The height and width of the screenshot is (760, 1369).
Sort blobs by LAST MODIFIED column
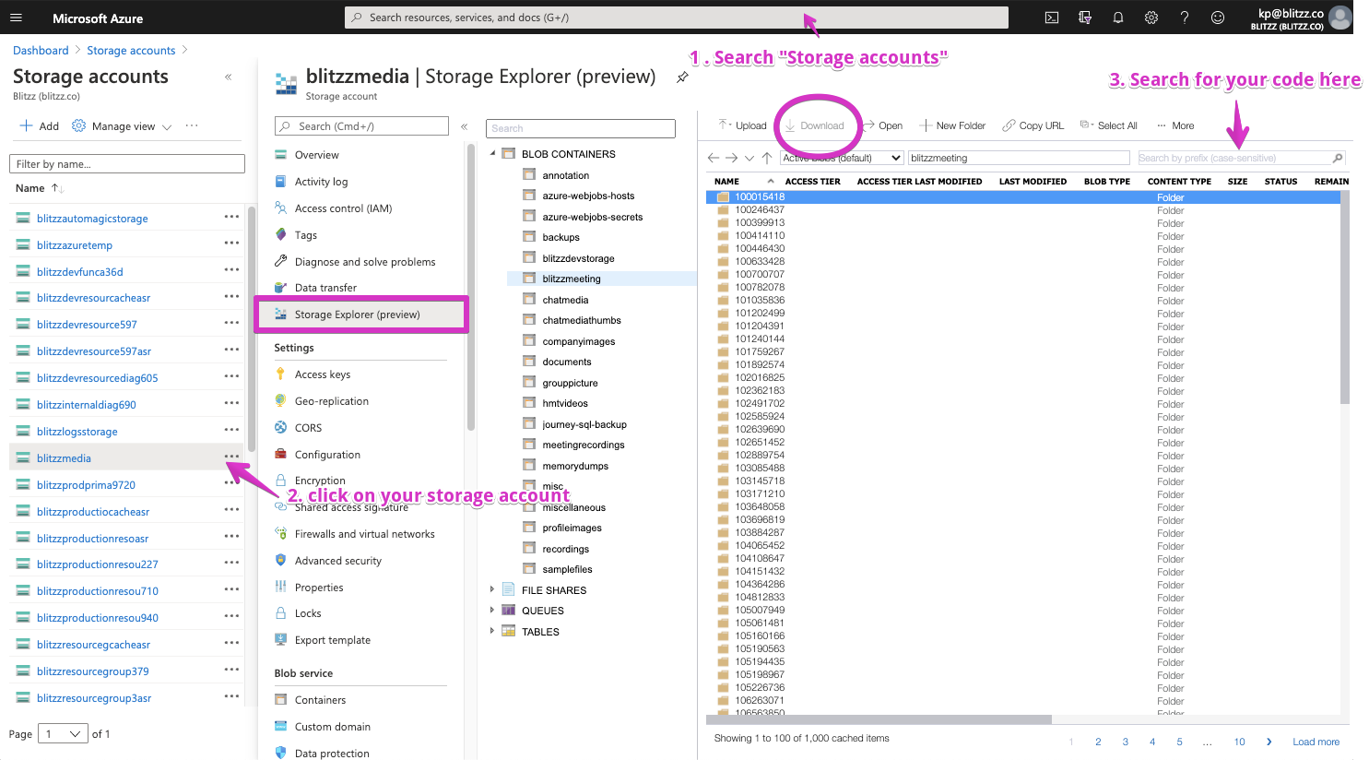(1033, 182)
